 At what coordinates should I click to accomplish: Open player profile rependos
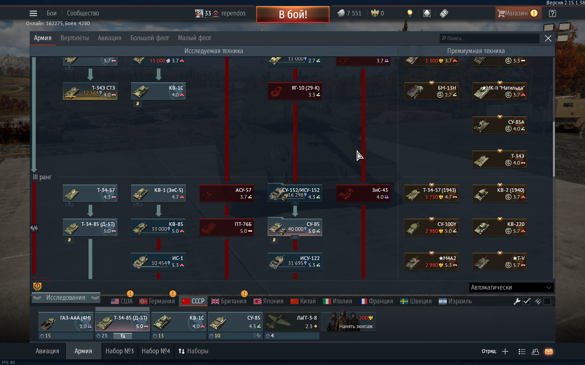pyautogui.click(x=221, y=13)
